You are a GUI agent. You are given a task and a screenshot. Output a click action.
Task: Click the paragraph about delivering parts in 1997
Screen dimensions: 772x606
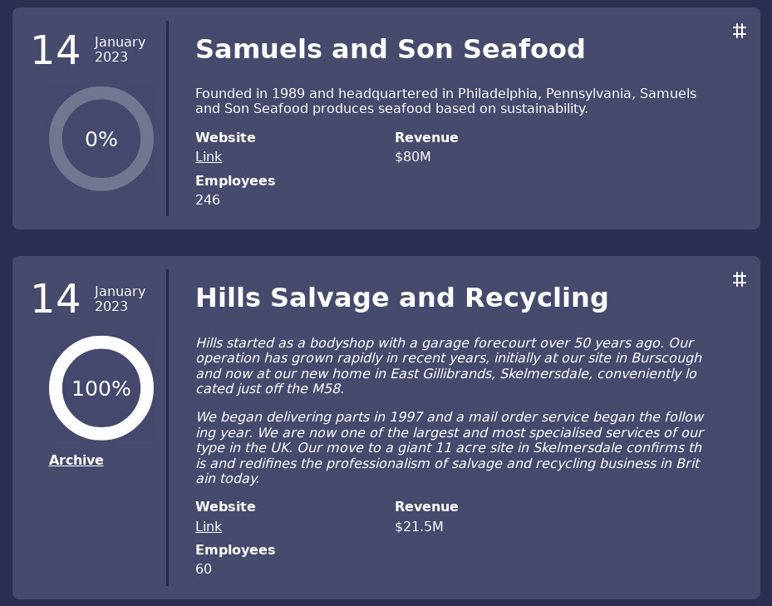[x=450, y=447]
